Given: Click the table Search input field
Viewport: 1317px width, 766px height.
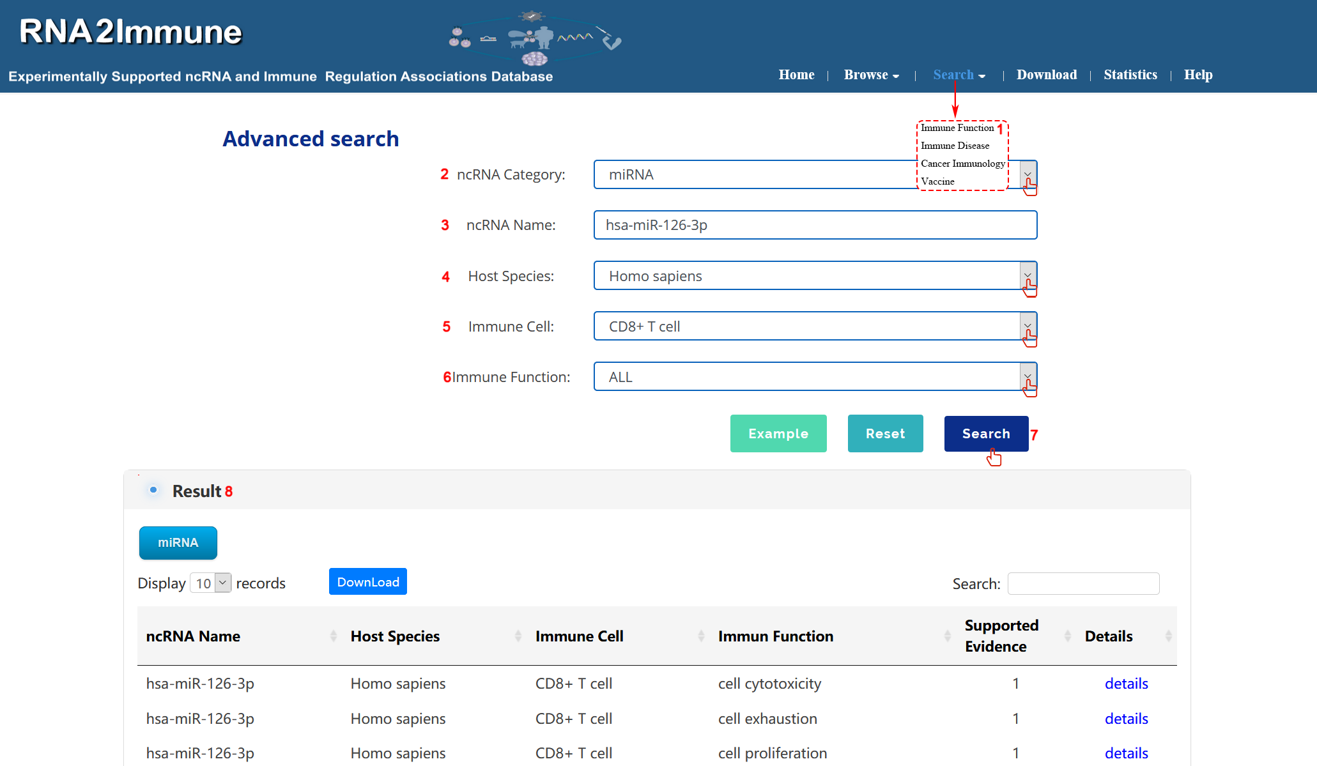Looking at the screenshot, I should [1083, 583].
